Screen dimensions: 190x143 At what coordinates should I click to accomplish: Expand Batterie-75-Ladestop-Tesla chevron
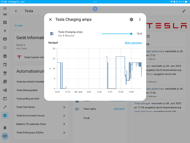(x=64, y=124)
